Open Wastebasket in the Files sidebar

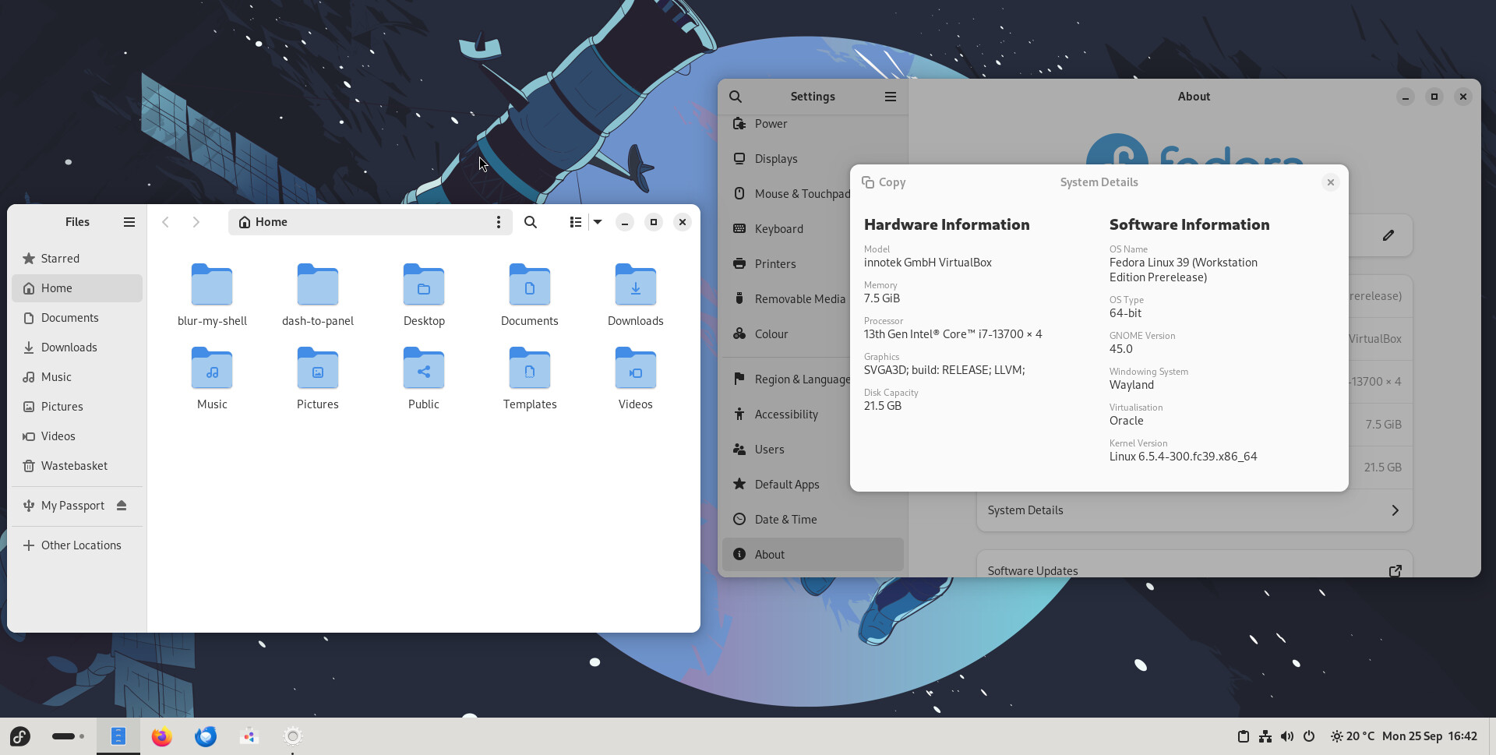pos(77,466)
